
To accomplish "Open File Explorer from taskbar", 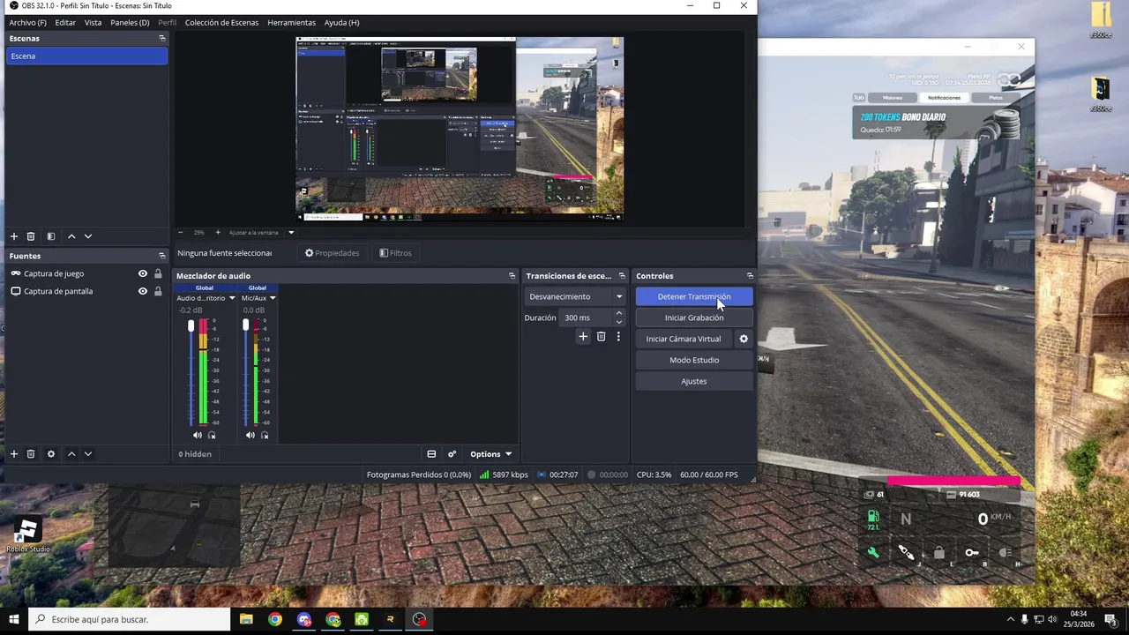I will click(x=246, y=619).
